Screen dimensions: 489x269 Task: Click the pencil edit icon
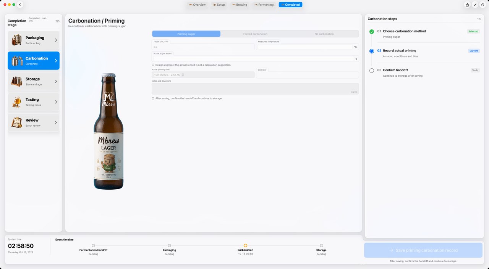click(x=475, y=5)
